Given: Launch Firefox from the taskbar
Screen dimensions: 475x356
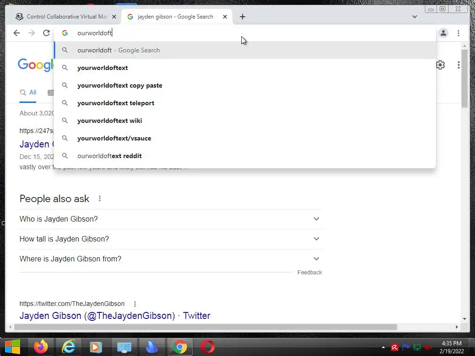Looking at the screenshot, I should click(41, 347).
